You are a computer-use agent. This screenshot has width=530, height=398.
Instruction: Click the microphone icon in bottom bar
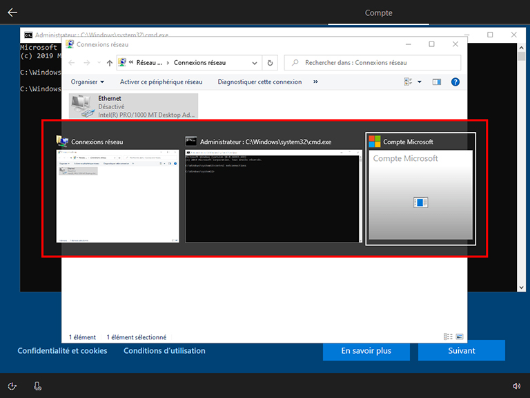click(37, 386)
